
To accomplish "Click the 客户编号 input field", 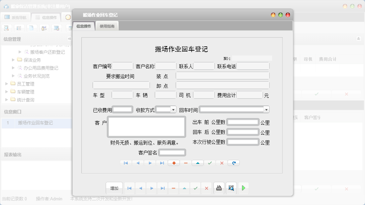I will coord(122,66).
